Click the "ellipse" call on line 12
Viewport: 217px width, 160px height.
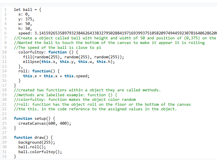pos(31,62)
